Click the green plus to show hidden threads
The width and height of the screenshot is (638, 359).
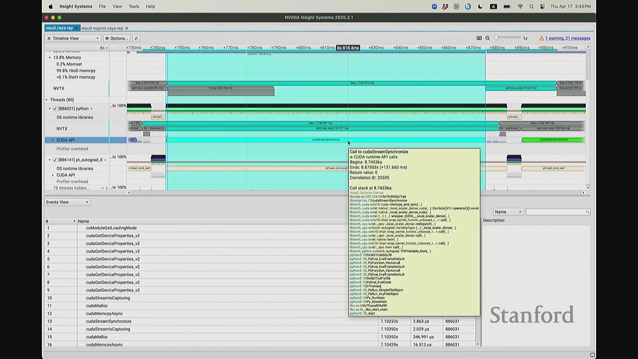click(x=107, y=188)
